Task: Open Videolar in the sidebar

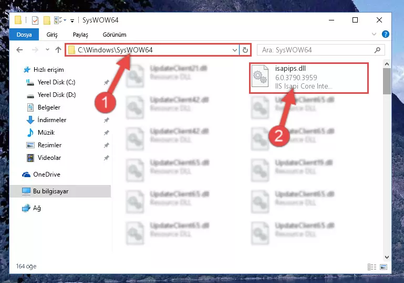Action: (x=49, y=158)
